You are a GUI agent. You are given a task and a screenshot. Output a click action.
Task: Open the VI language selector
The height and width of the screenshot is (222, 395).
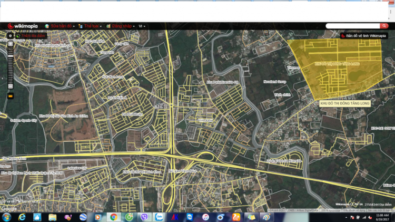pyautogui.click(x=142, y=26)
